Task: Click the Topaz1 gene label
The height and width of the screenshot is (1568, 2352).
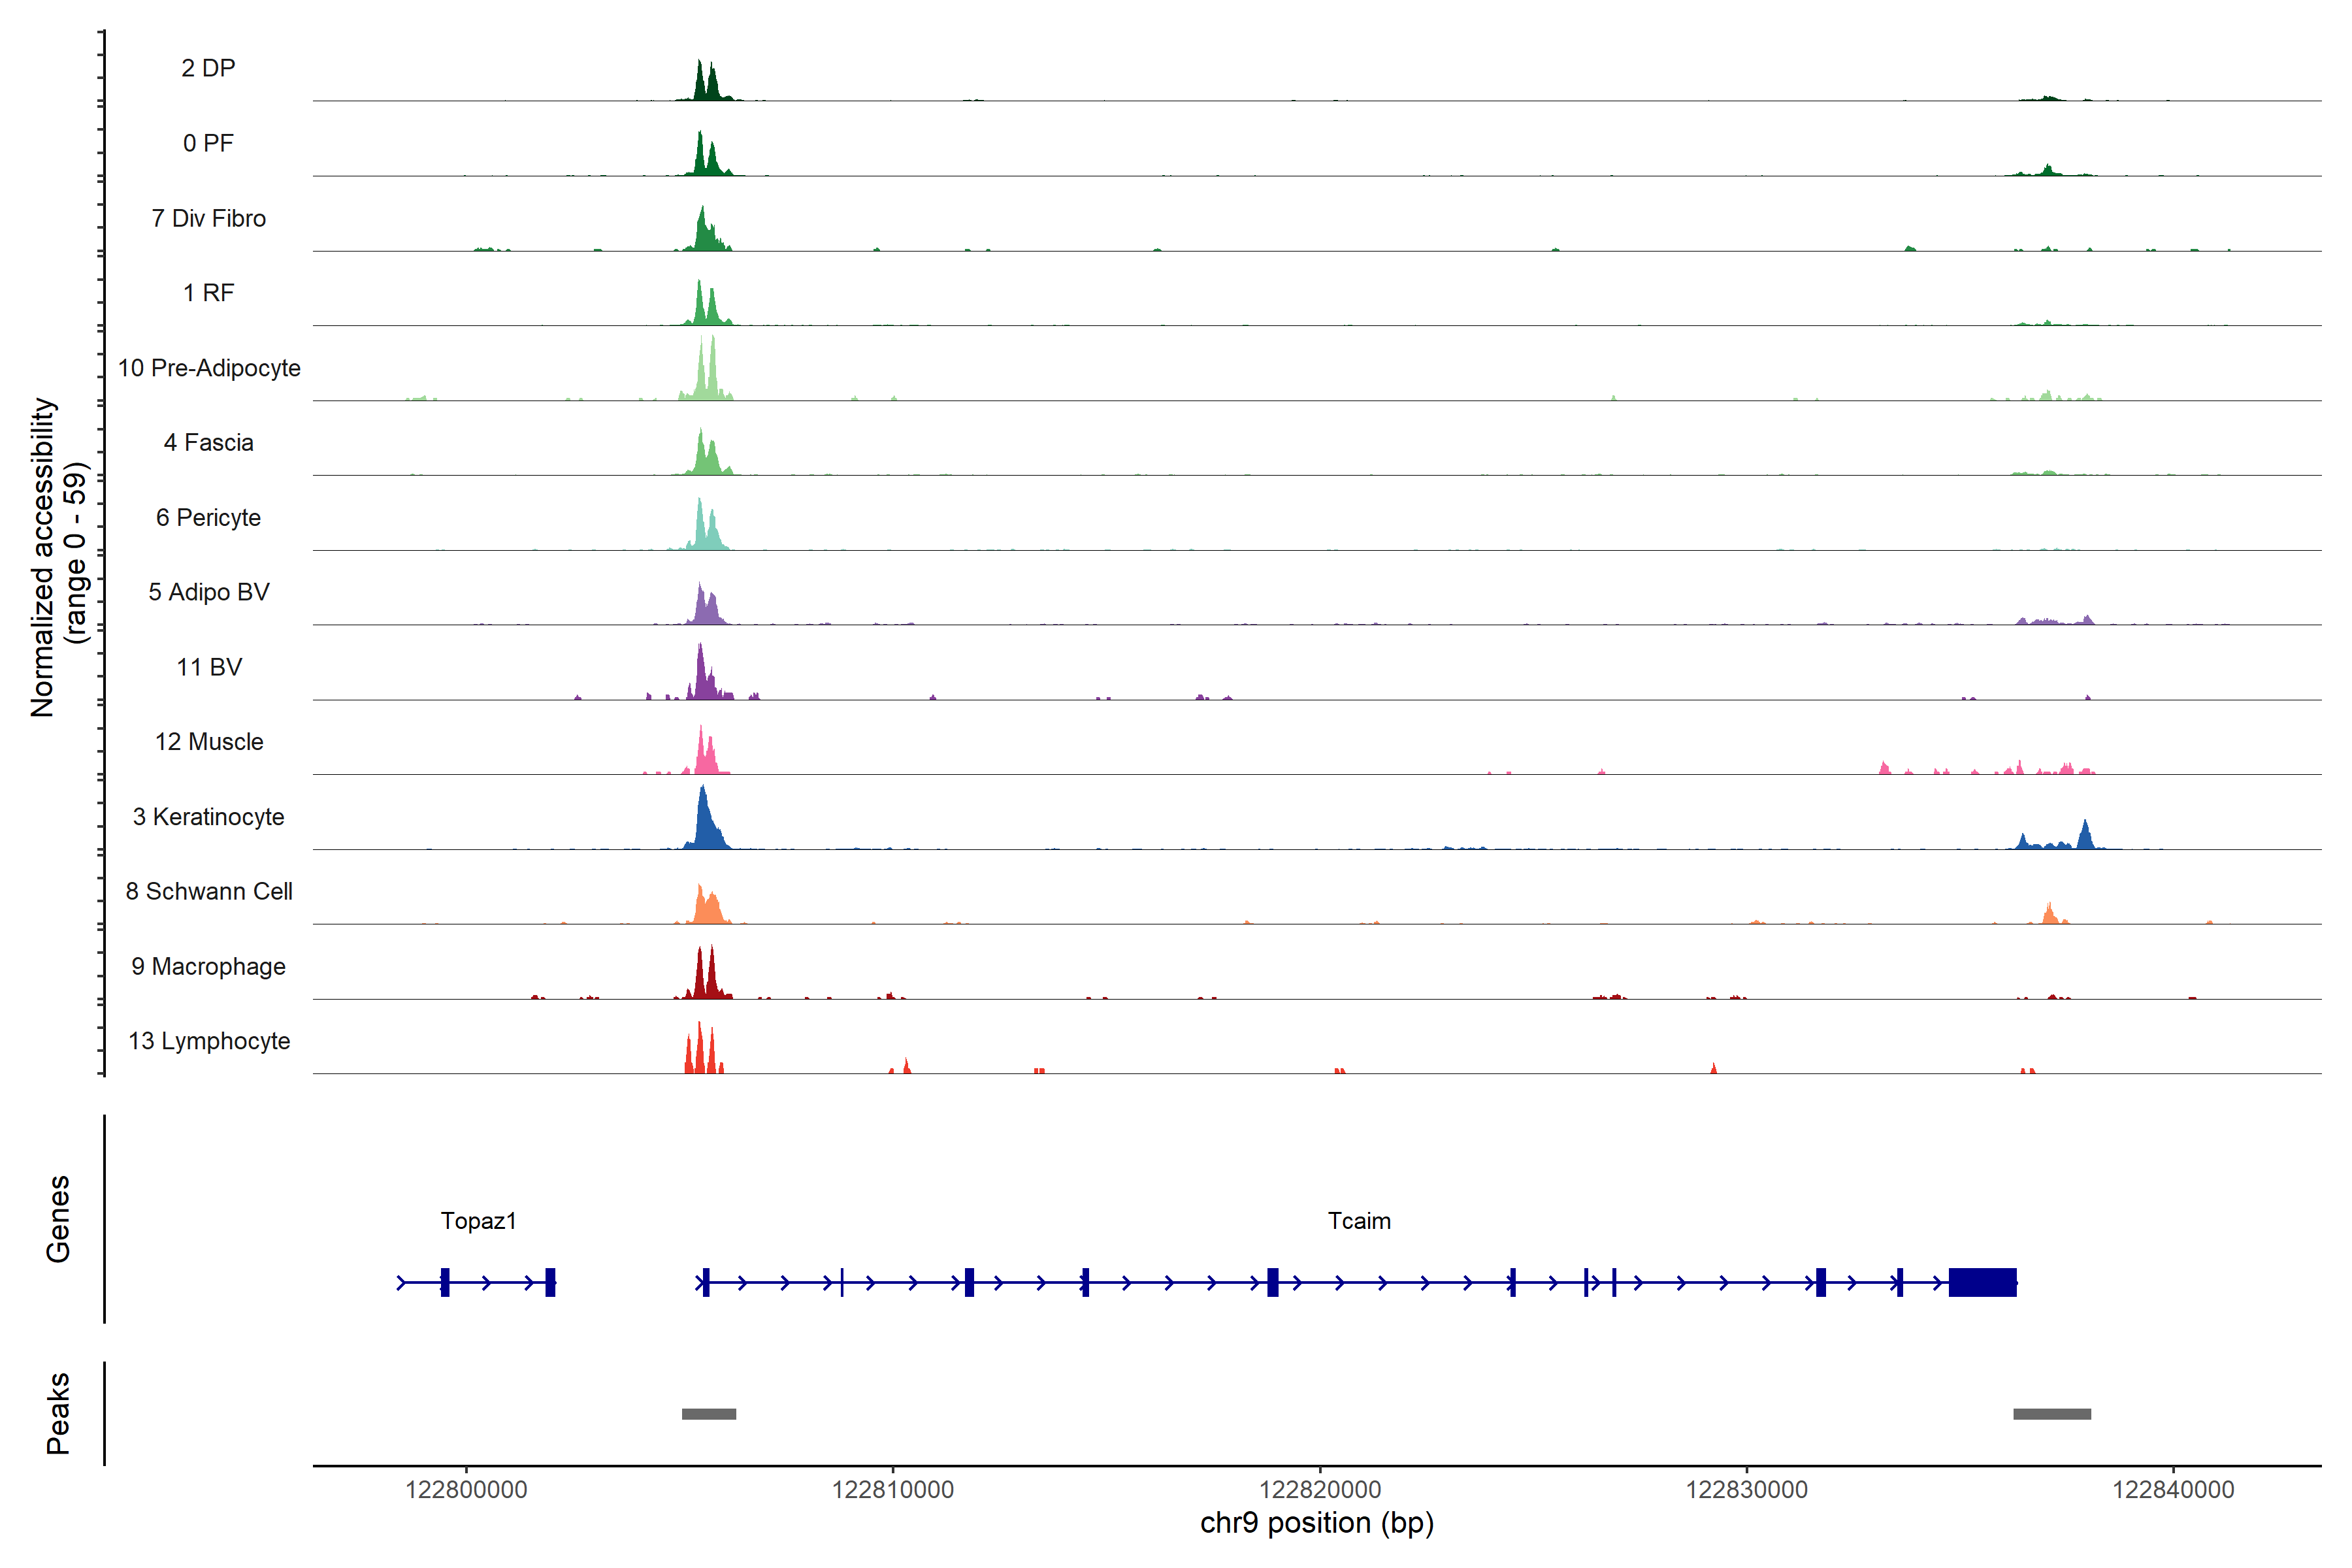Action: tap(478, 1221)
